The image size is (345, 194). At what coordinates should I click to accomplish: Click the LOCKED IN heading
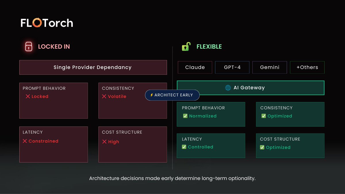[x=54, y=47]
